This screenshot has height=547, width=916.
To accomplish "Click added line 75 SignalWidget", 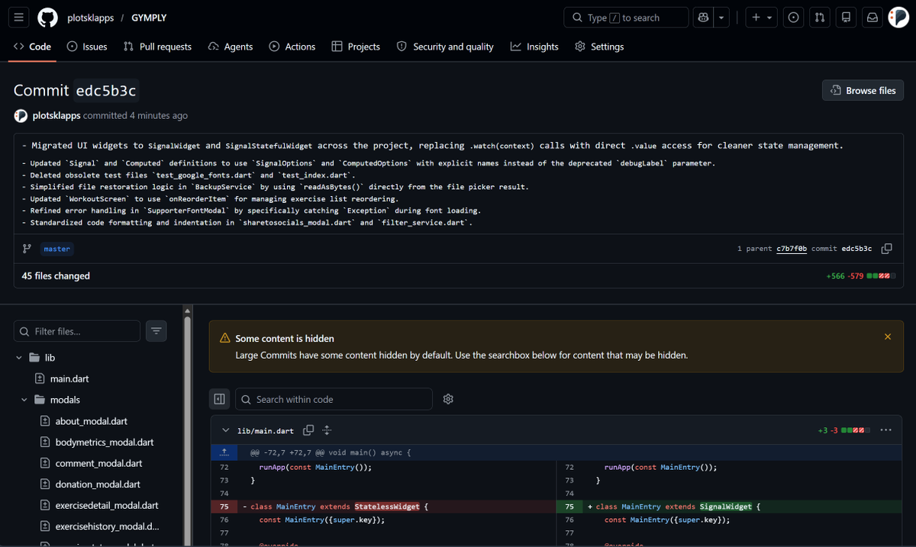I will 726,507.
